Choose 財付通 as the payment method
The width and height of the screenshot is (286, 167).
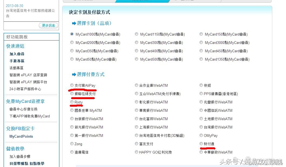click(x=201, y=144)
